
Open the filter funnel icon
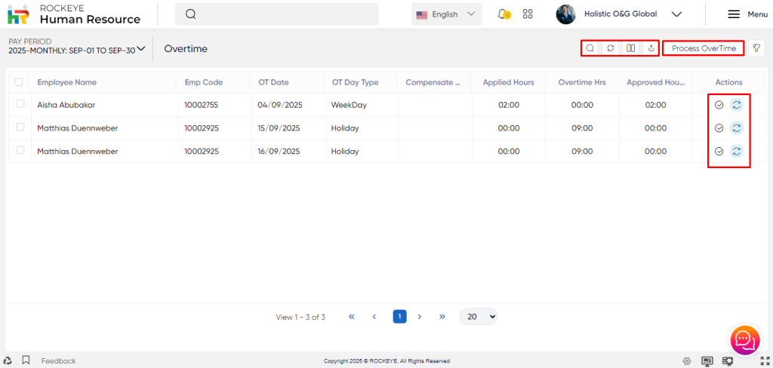point(756,48)
